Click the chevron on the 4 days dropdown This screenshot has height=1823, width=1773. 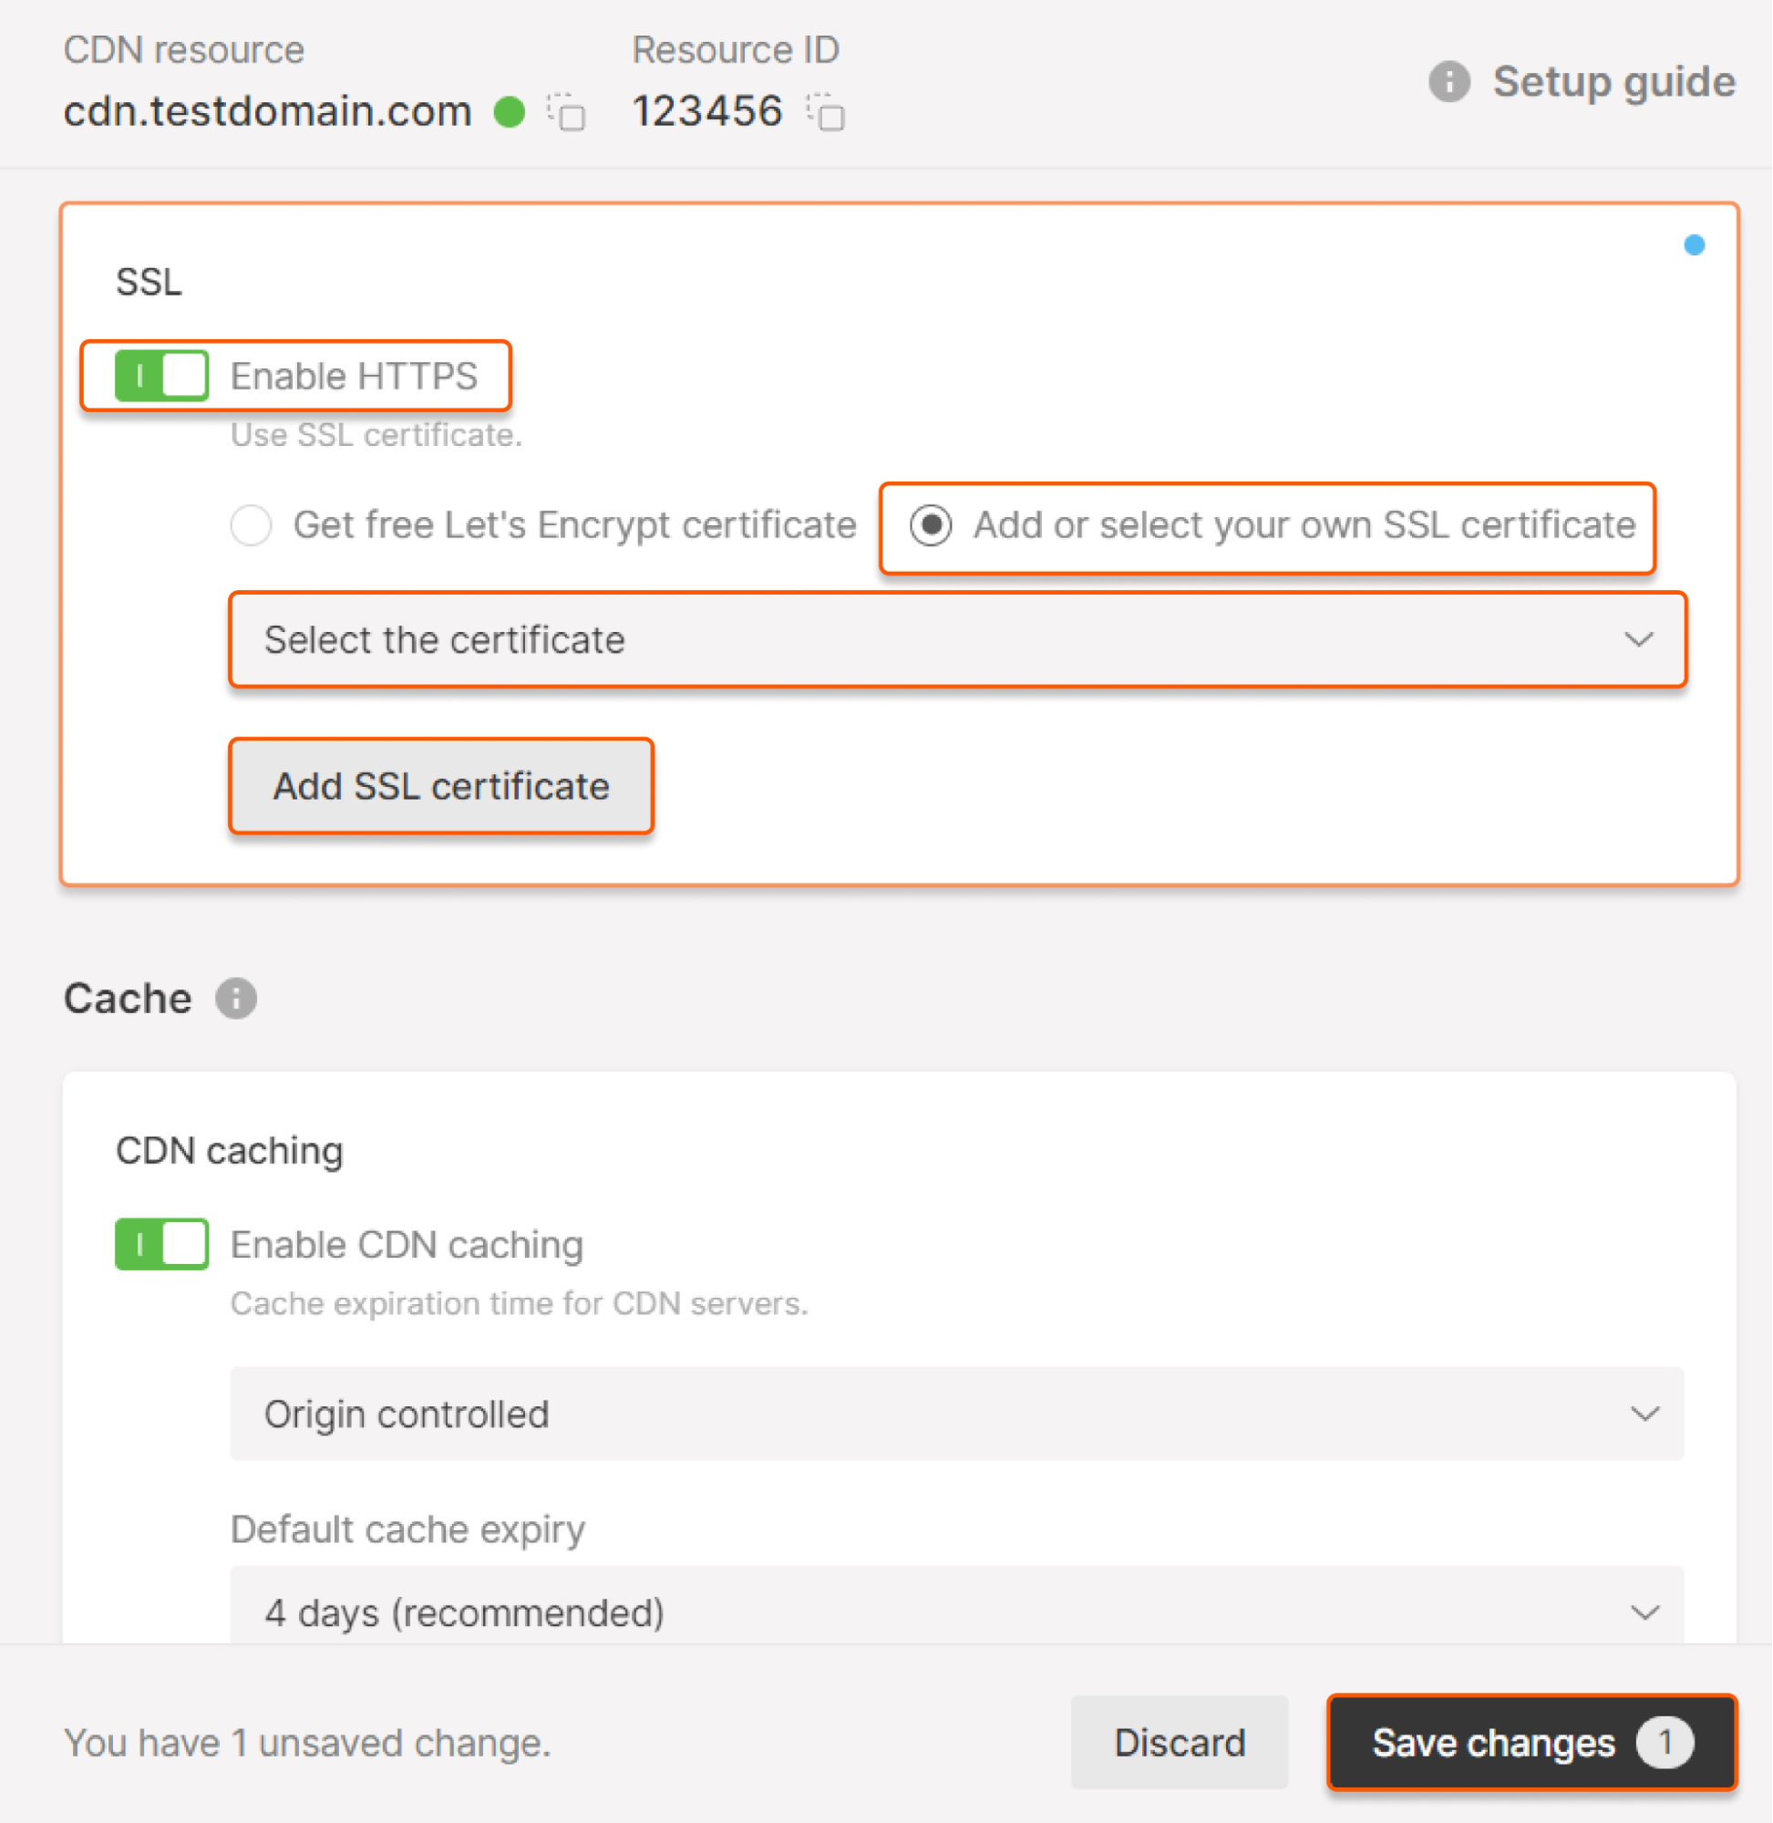1646,1612
